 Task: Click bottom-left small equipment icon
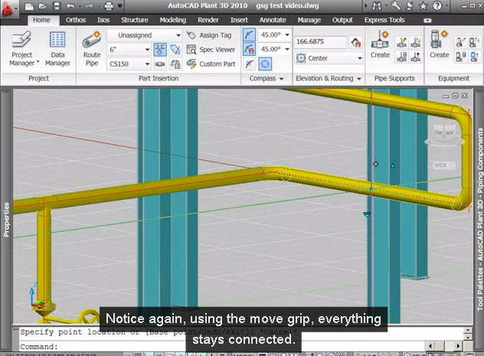[x=460, y=57]
